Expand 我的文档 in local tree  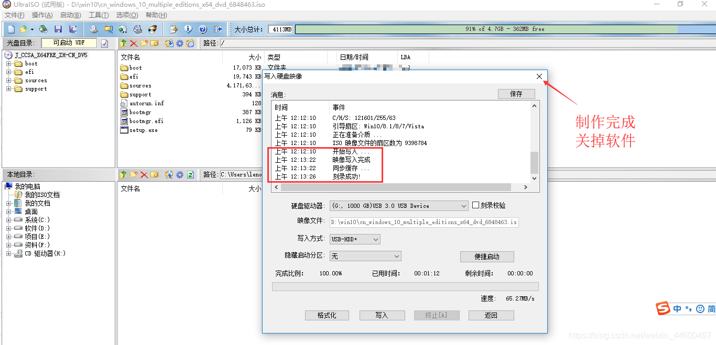[x=9, y=203]
